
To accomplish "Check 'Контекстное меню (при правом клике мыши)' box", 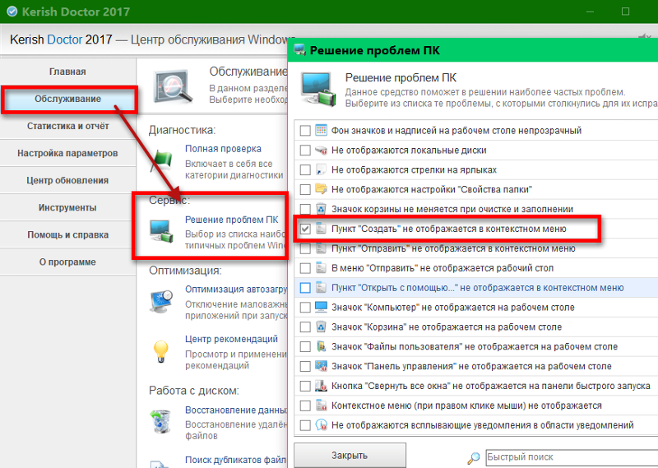I will coord(305,405).
